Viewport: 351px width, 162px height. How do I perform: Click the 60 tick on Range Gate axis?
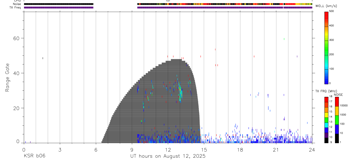tap(16, 38)
